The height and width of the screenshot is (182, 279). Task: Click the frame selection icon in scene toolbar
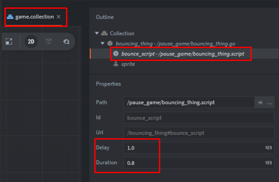coord(9,42)
